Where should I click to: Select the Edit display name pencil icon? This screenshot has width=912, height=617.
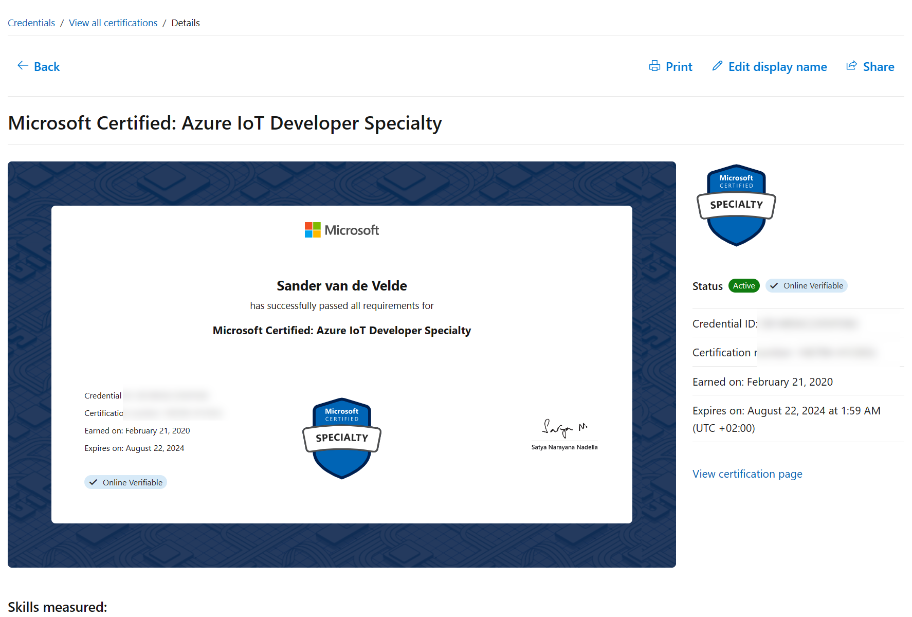click(x=717, y=66)
